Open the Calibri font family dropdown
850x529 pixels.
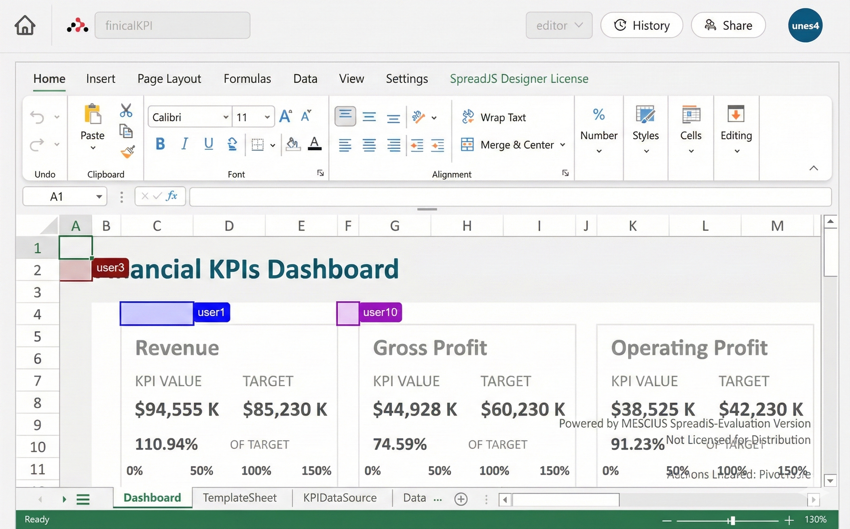pos(225,117)
